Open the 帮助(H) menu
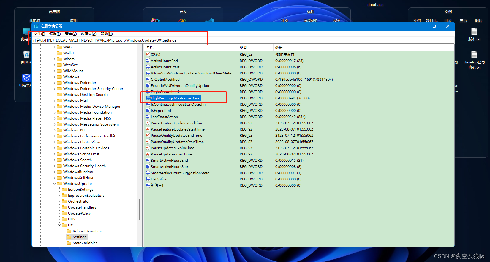This screenshot has height=262, width=490. point(107,34)
